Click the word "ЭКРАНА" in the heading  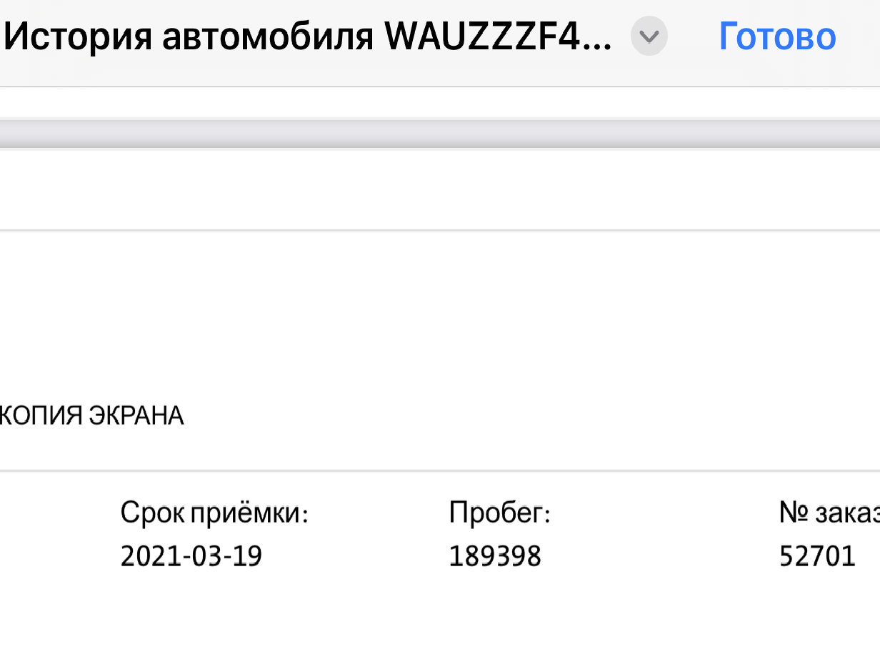pos(136,415)
